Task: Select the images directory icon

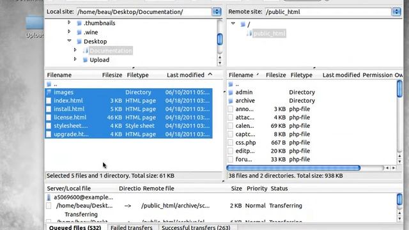Action: [x=49, y=92]
